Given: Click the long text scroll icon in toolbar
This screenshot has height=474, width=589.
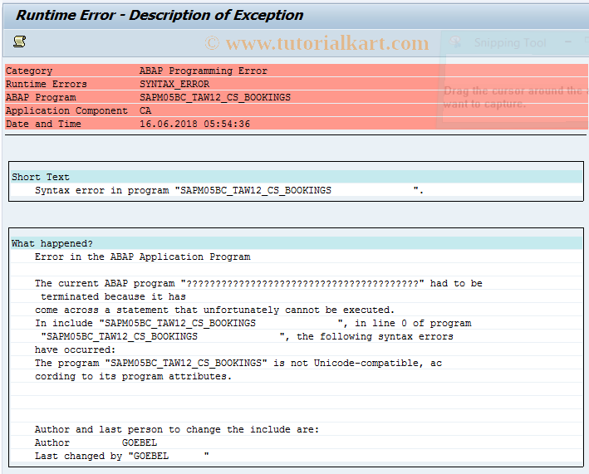Looking at the screenshot, I should pos(19,42).
